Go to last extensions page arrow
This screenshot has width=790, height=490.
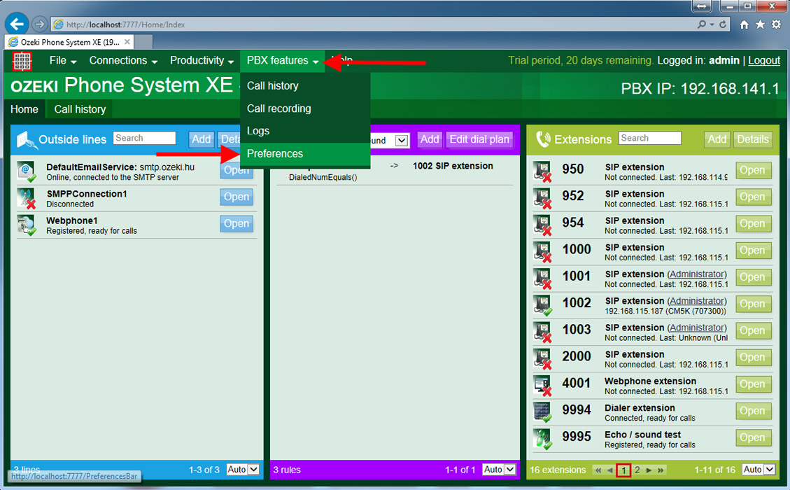coord(661,470)
